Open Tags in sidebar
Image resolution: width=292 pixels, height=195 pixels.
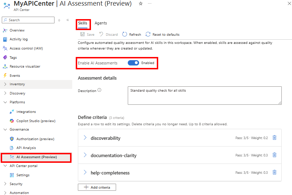13,58
